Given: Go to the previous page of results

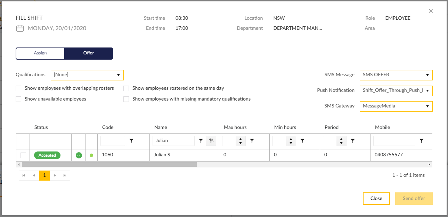Looking at the screenshot, I should [x=34, y=175].
